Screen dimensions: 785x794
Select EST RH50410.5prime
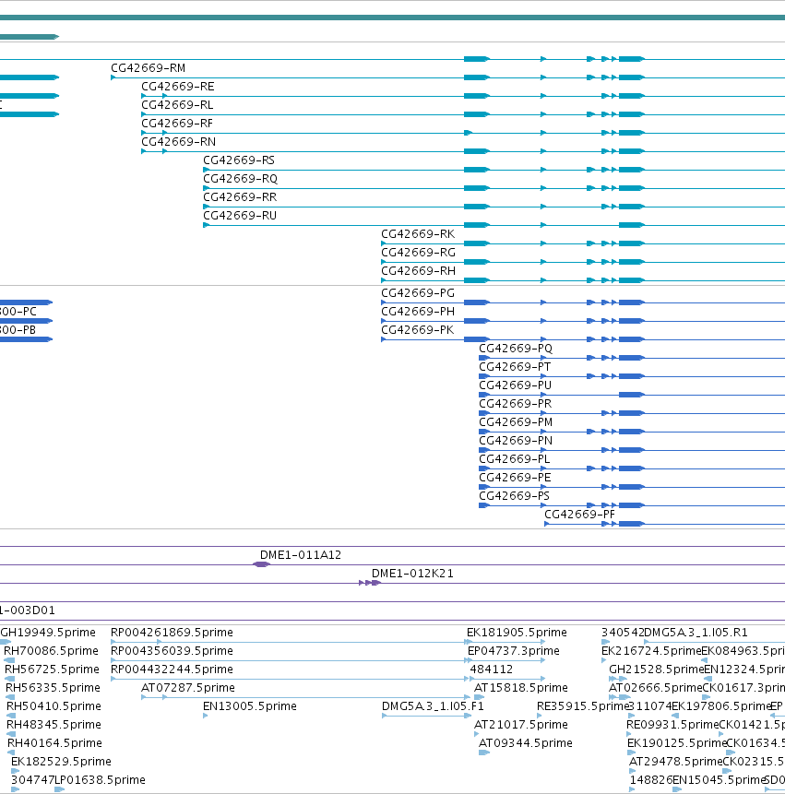54,705
